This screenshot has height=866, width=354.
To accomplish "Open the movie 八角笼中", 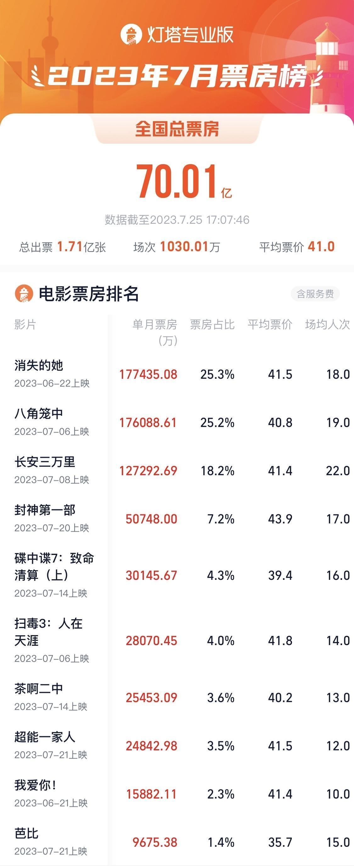I will [39, 413].
